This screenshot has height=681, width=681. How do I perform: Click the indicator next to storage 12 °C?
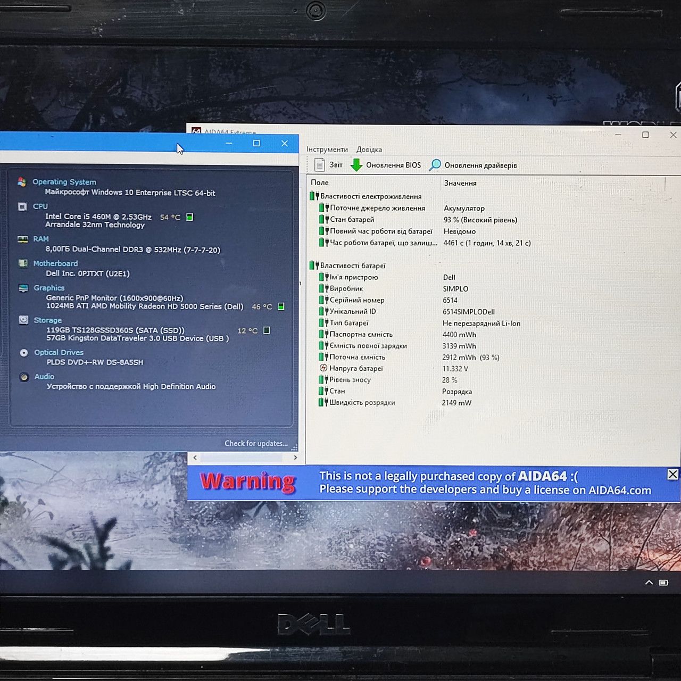click(267, 330)
